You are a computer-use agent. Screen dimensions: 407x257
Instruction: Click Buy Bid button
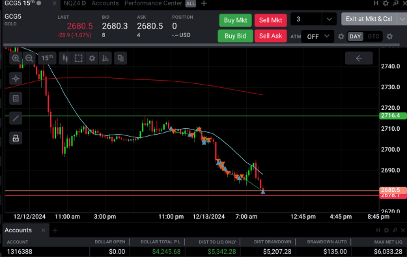pyautogui.click(x=236, y=36)
